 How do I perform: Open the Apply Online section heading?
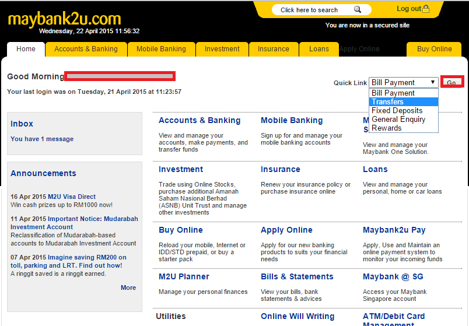point(286,230)
